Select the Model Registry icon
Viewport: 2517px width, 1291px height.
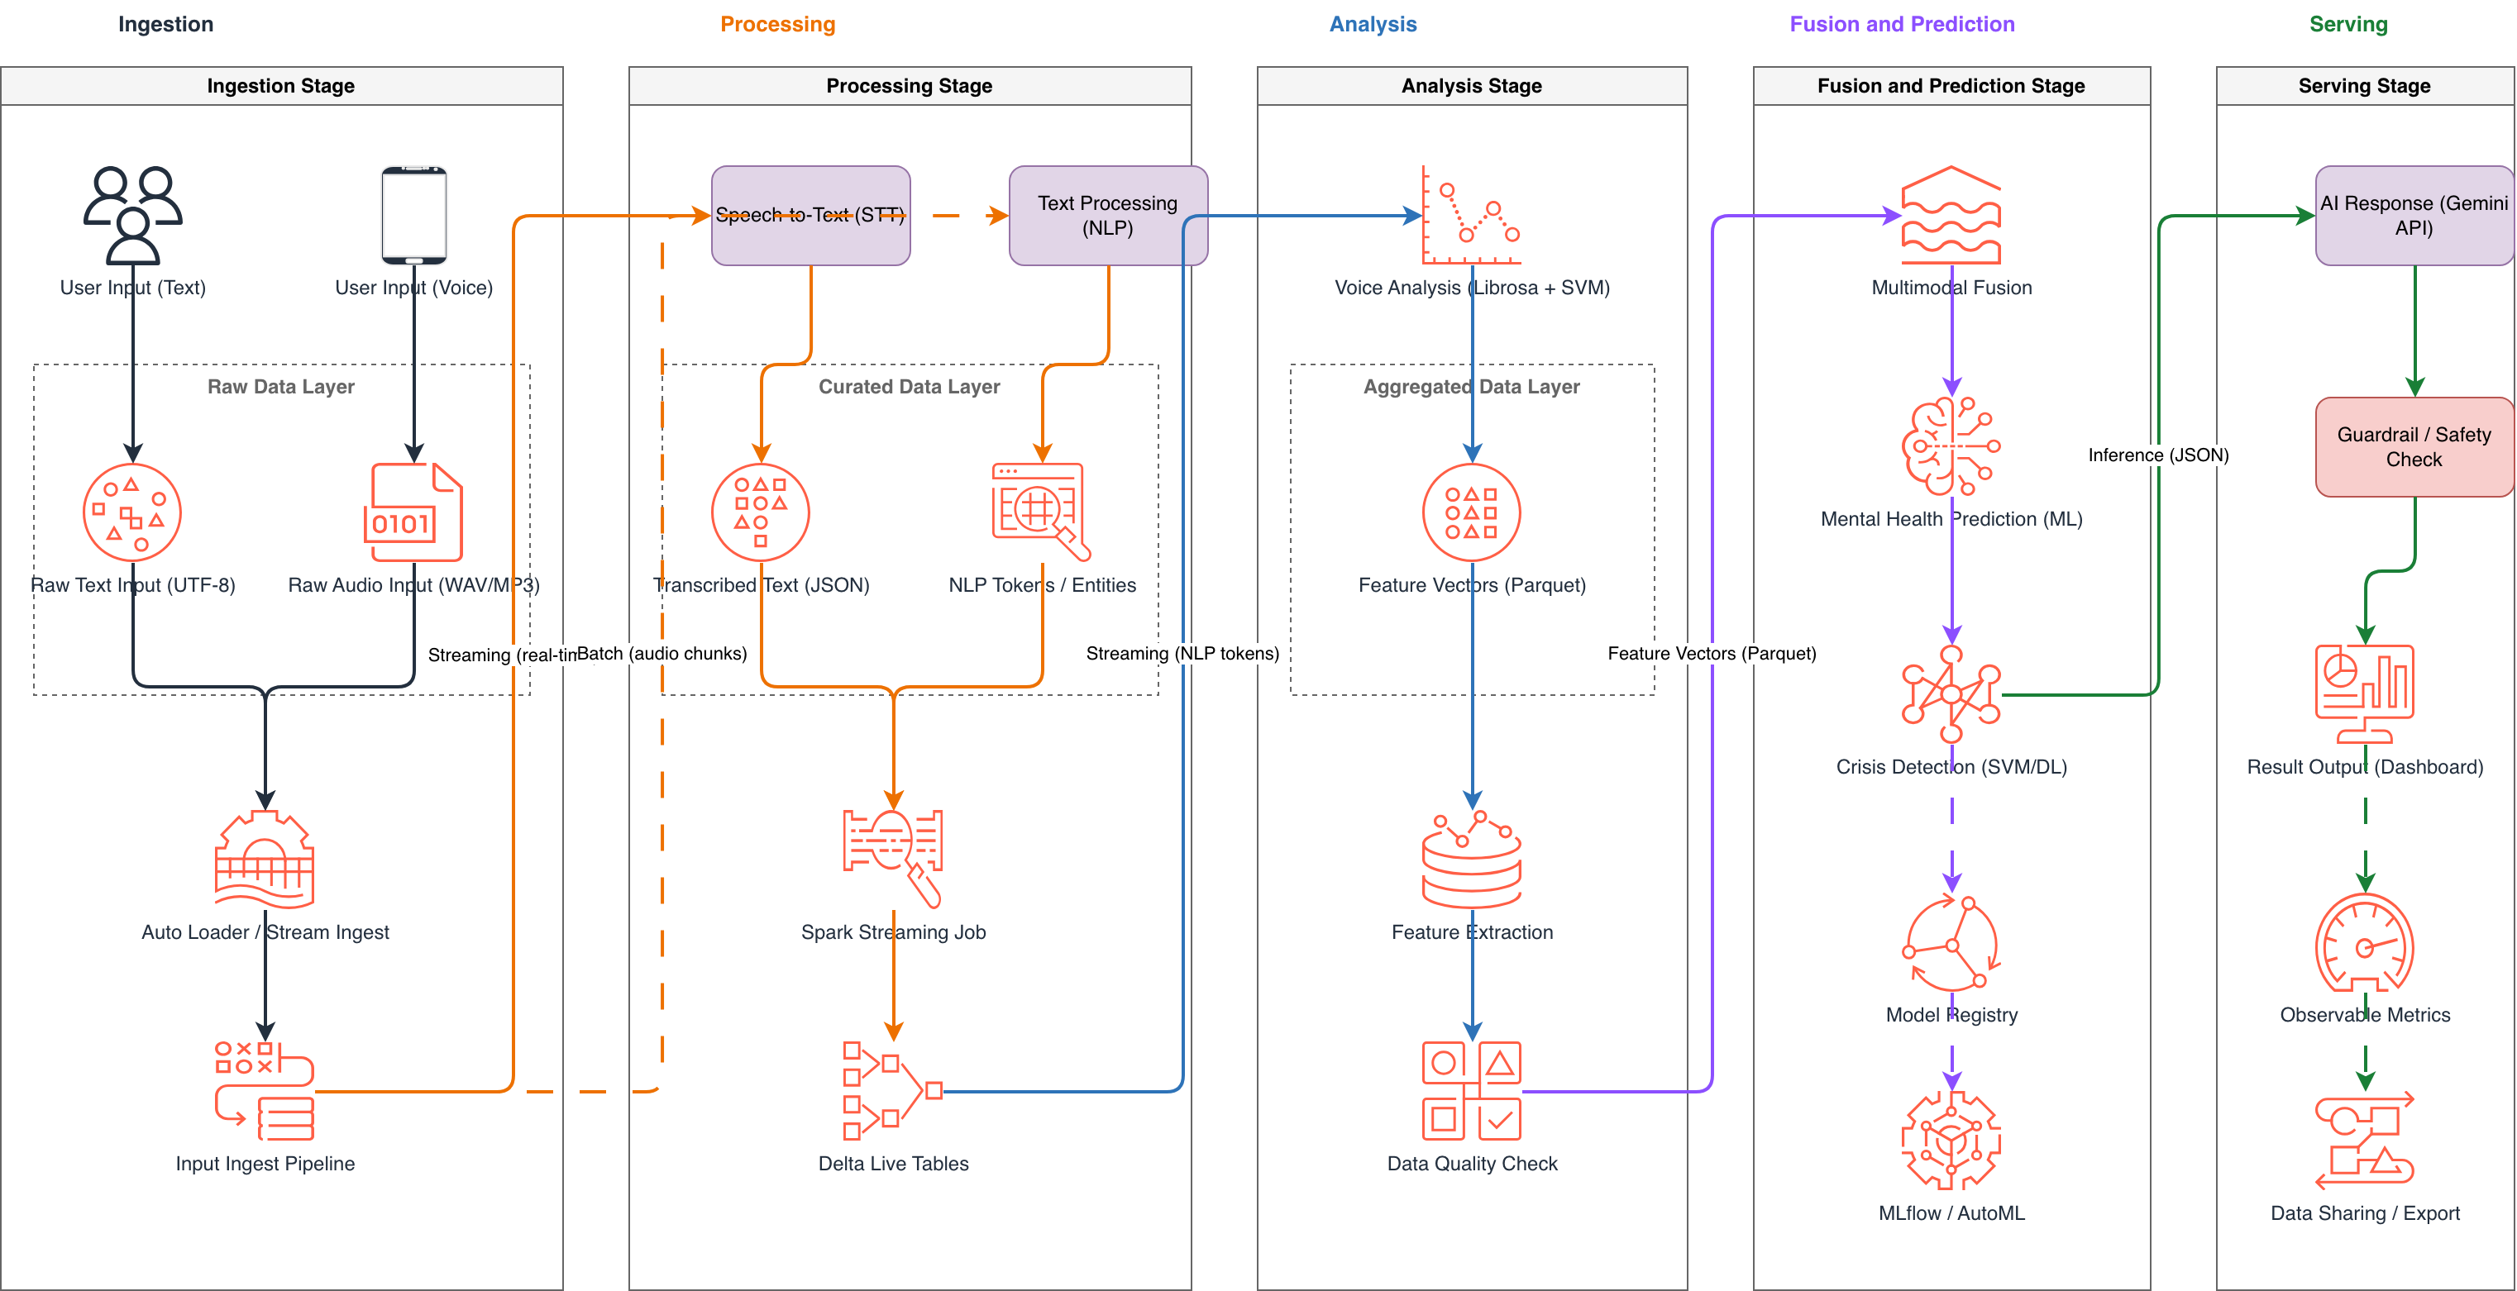point(1951,943)
